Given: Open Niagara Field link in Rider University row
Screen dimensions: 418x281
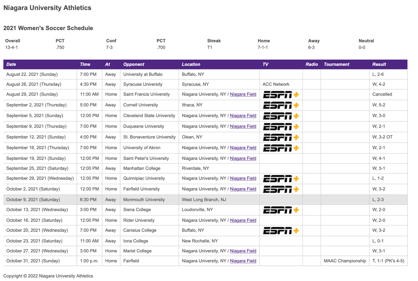Looking at the screenshot, I should pos(243,220).
